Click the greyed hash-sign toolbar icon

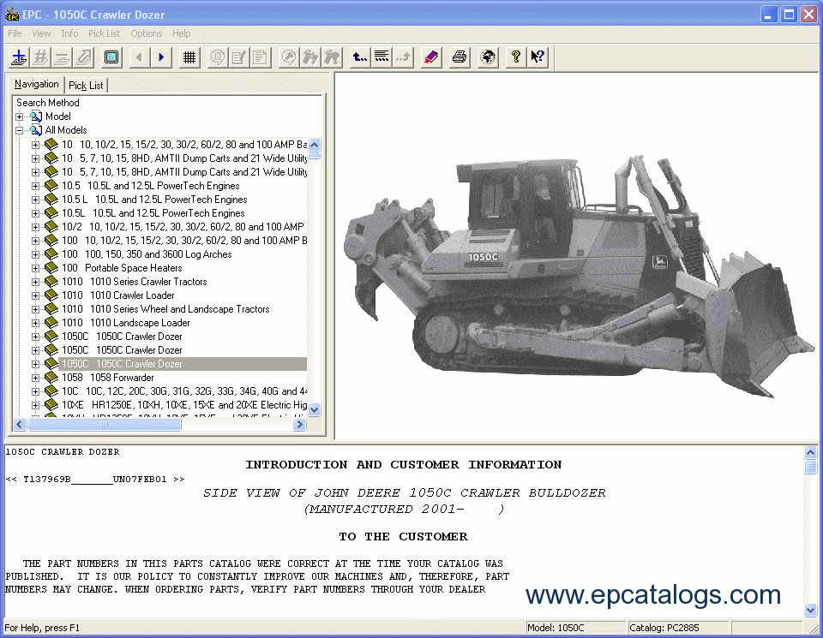point(40,57)
